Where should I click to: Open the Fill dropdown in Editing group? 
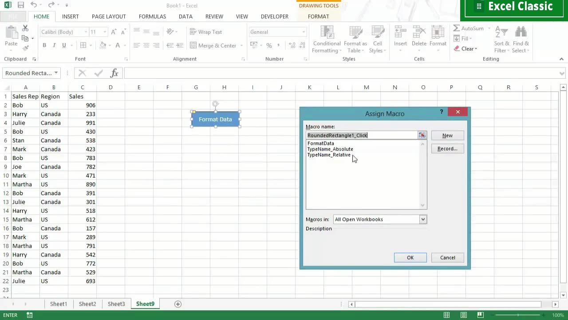click(x=464, y=39)
